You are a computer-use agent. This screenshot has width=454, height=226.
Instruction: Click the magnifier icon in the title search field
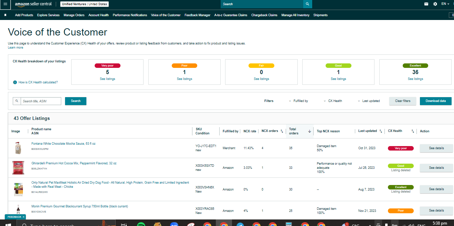(17, 101)
